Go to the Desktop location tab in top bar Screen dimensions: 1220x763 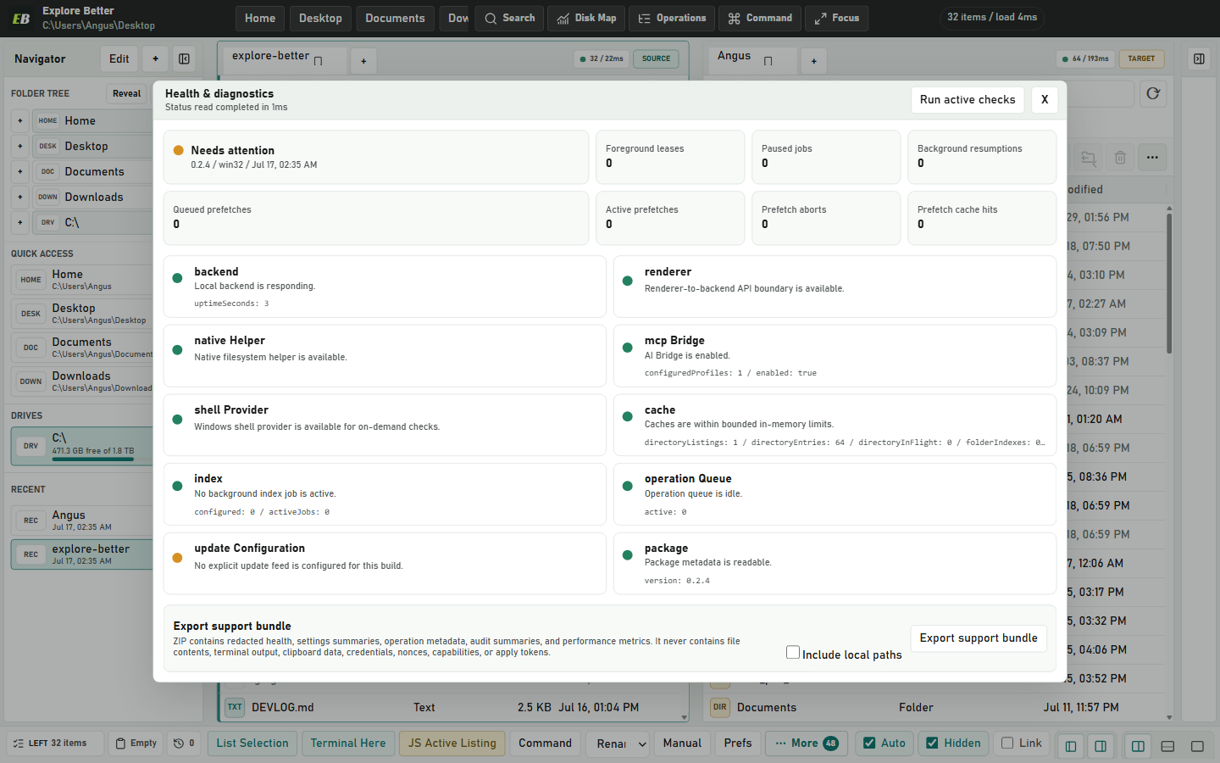[x=320, y=18]
